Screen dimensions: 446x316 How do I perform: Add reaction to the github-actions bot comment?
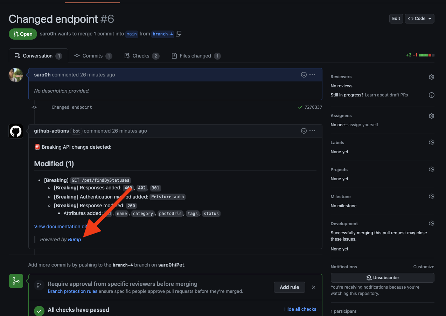coord(303,130)
